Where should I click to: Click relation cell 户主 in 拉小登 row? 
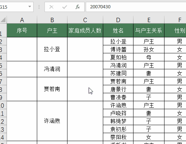[149, 41]
